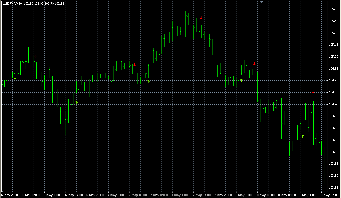The height and width of the screenshot is (198, 341).
Task: Click the leftmost green buy arrow
Action: coord(15,79)
